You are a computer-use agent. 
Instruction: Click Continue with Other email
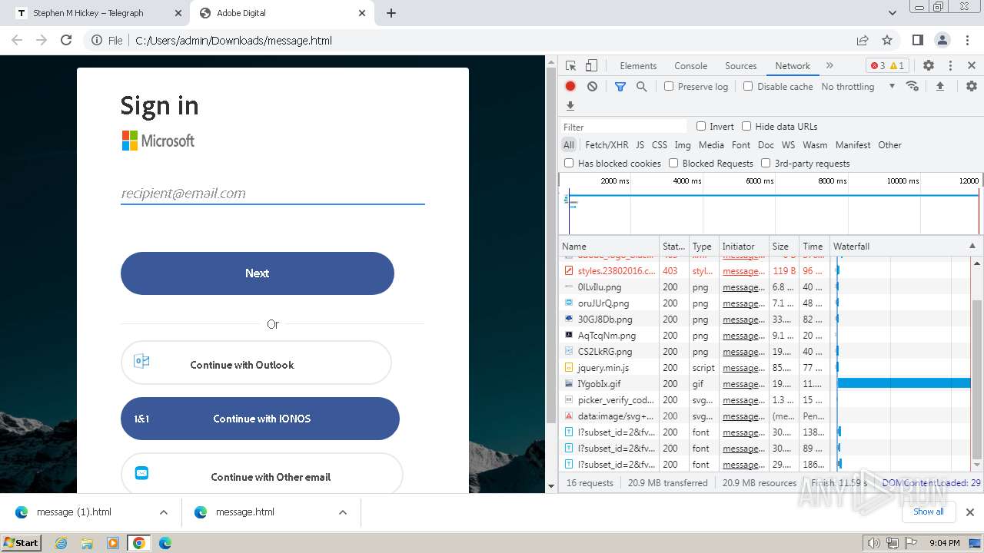pyautogui.click(x=261, y=474)
